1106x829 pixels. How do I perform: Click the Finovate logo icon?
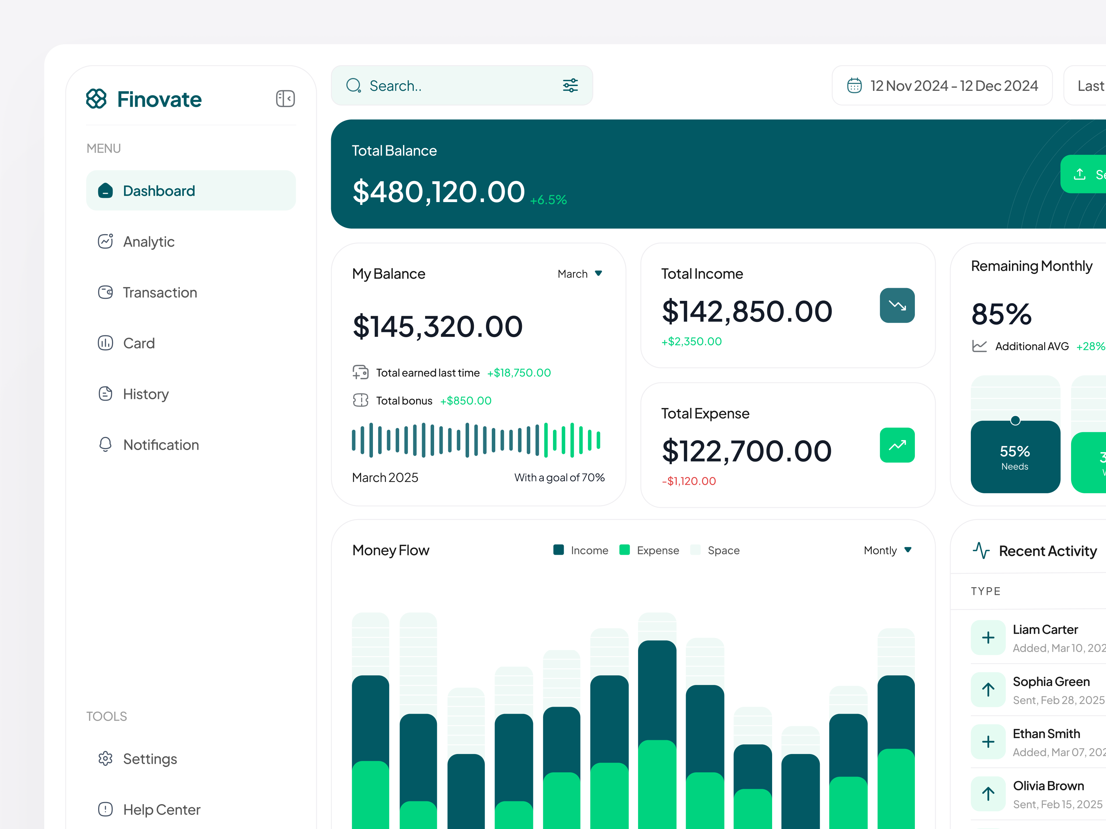click(x=96, y=99)
